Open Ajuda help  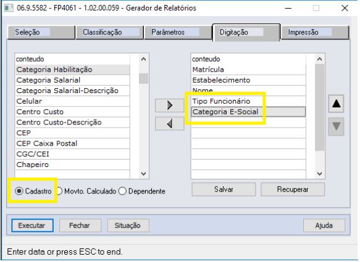(x=324, y=226)
